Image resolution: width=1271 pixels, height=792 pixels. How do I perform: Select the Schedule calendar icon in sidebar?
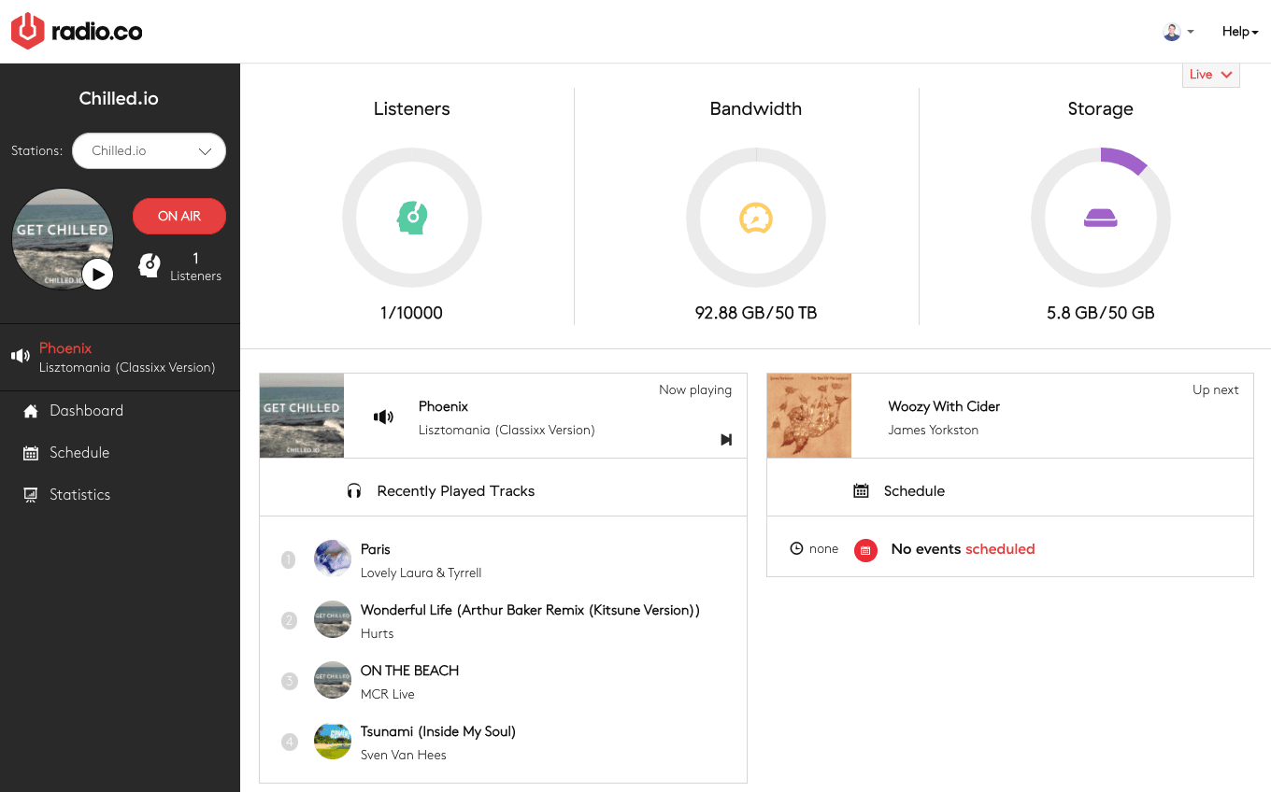[x=31, y=452]
